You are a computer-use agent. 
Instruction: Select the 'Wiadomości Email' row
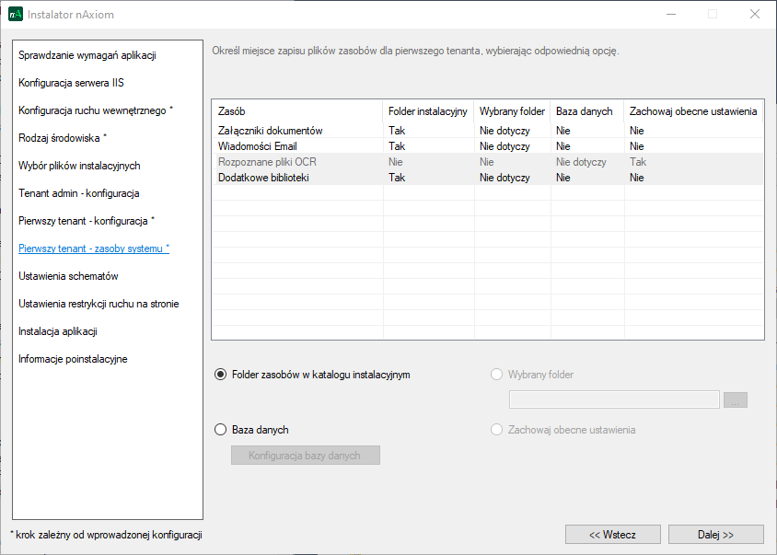488,146
